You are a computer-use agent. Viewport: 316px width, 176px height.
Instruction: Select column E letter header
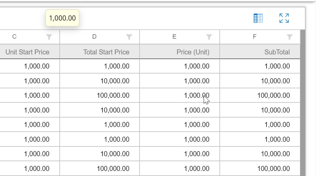click(174, 37)
